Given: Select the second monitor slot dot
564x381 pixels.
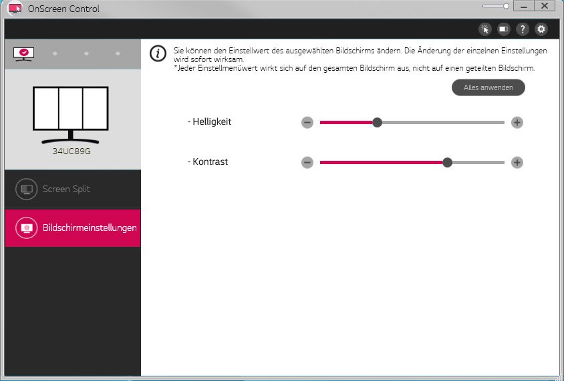Looking at the screenshot, I should pyautogui.click(x=55, y=53).
